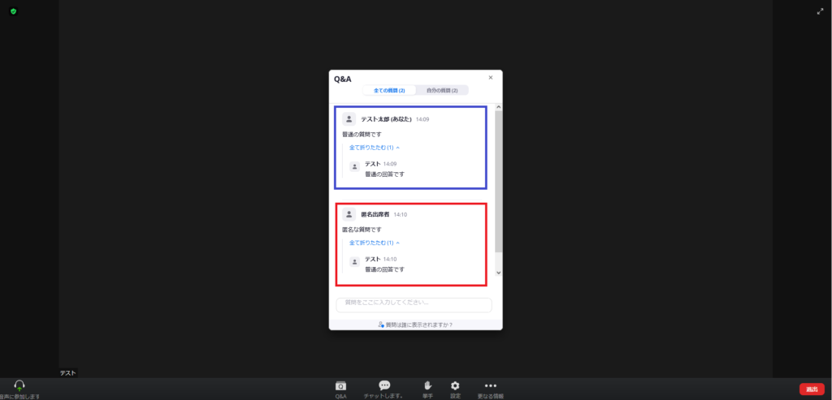Image resolution: width=832 pixels, height=400 pixels.
Task: Open the 質問は誰に表示されますか link
Action: click(x=415, y=325)
